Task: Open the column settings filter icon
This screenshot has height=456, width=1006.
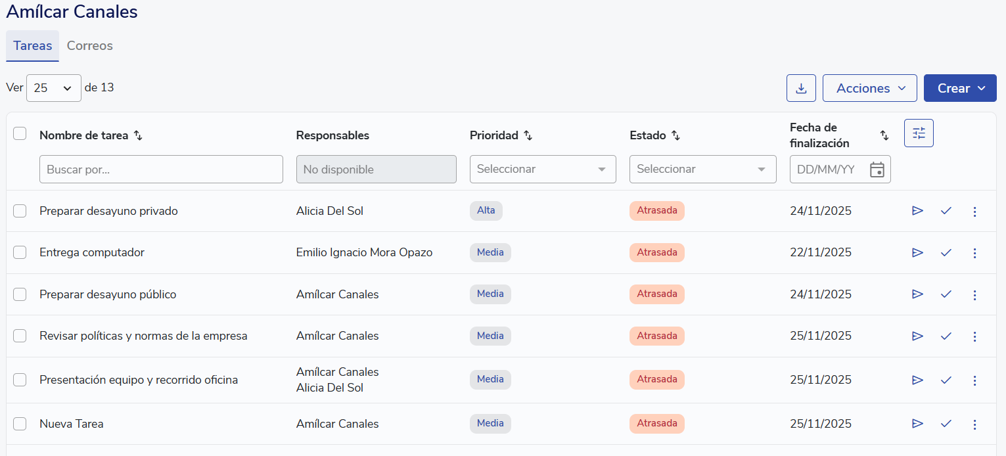Action: point(919,133)
